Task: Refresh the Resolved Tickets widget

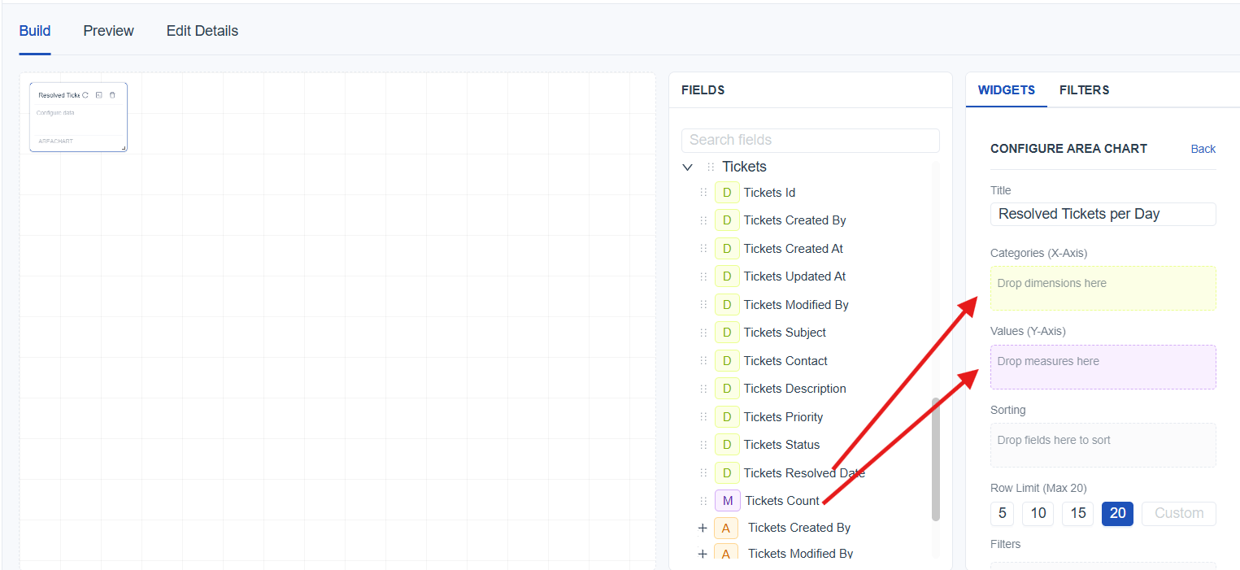Action: (85, 95)
